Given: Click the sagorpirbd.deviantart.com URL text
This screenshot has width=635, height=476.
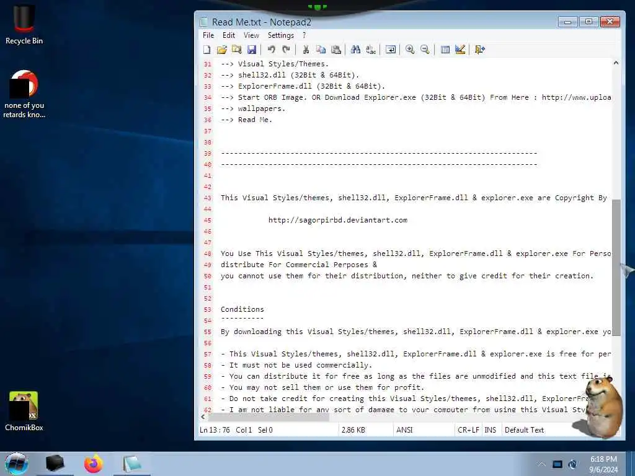Looking at the screenshot, I should (338, 220).
